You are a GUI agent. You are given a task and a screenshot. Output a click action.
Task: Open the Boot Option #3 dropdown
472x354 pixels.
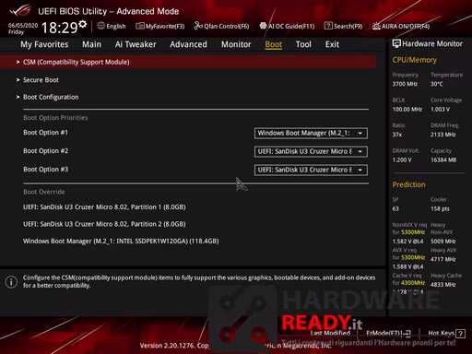click(x=311, y=170)
